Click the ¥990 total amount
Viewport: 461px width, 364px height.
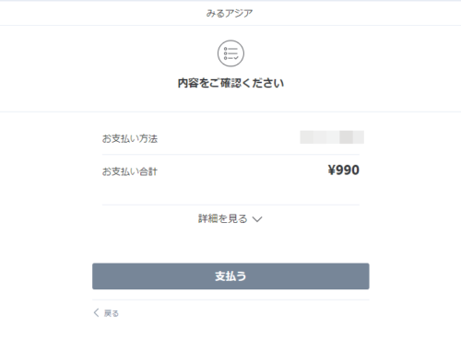click(344, 170)
